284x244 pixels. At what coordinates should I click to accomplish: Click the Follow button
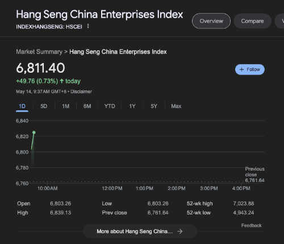pyautogui.click(x=250, y=69)
